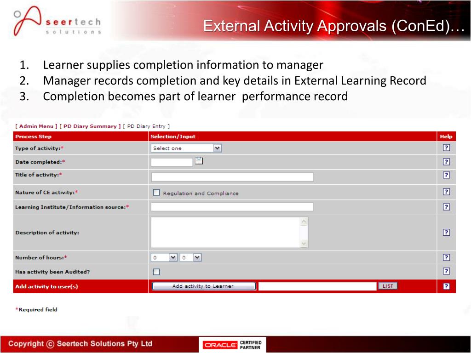Viewport: 471px width, 353px height.
Task: Open the Type of activity 'Select one' dropdown
Action: 186,148
